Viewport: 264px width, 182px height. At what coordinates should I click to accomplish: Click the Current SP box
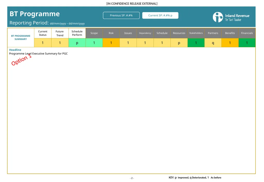pos(160,15)
